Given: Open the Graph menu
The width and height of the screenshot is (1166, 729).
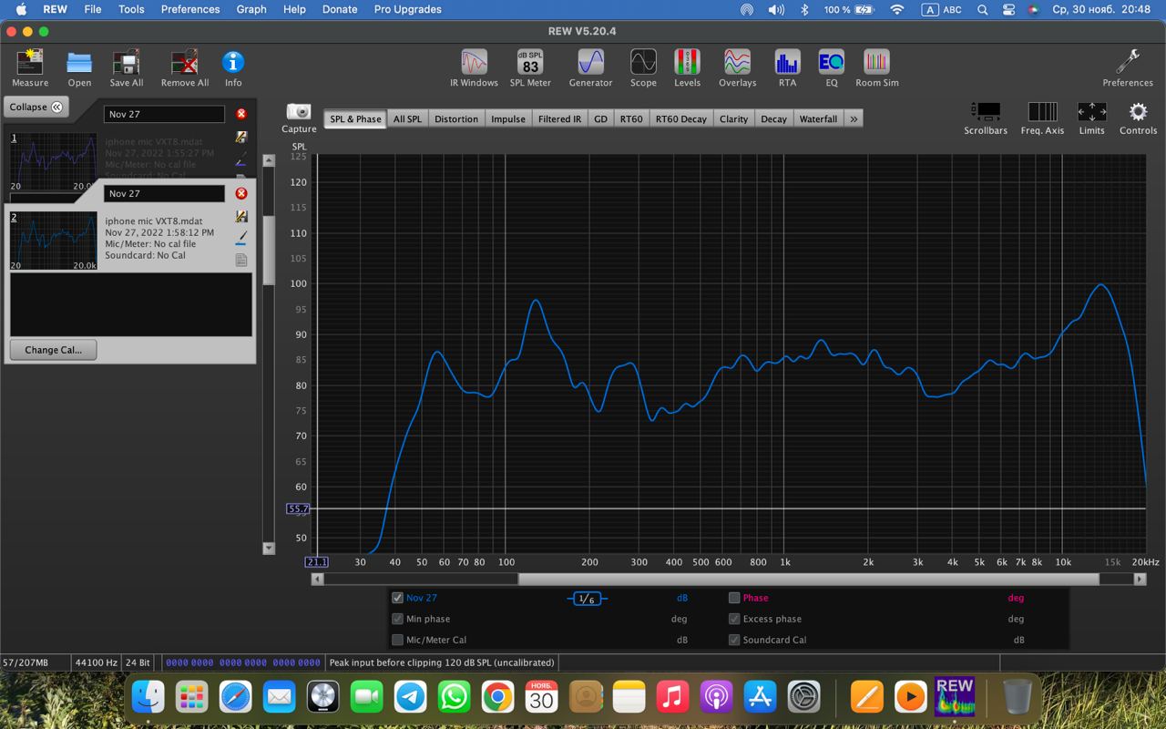Looking at the screenshot, I should [251, 9].
